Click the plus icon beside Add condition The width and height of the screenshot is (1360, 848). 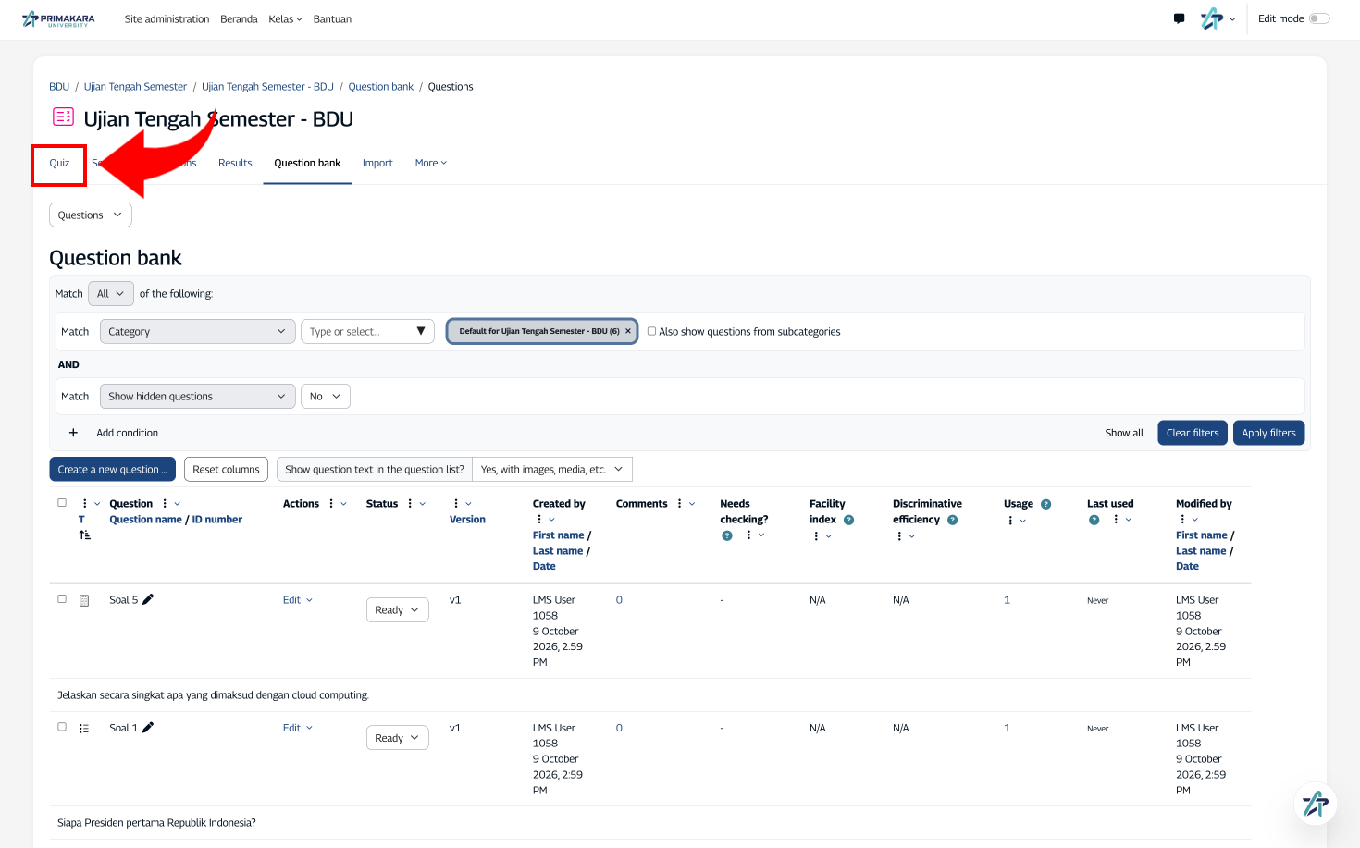pos(73,433)
